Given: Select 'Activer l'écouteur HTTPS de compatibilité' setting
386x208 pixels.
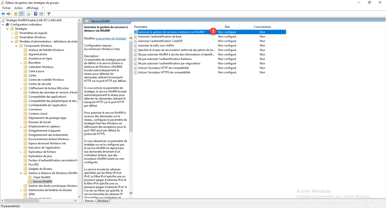Looking at the screenshot, I should point(164,72).
